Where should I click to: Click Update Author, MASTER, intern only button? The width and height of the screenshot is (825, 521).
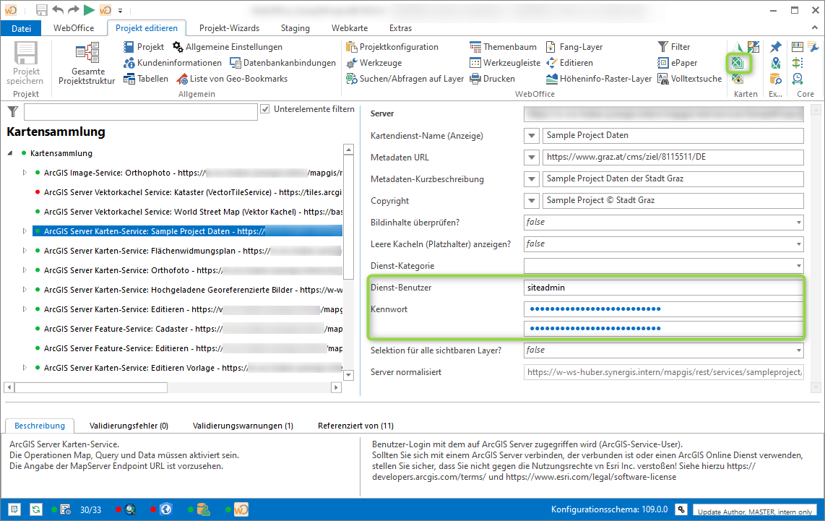point(756,511)
